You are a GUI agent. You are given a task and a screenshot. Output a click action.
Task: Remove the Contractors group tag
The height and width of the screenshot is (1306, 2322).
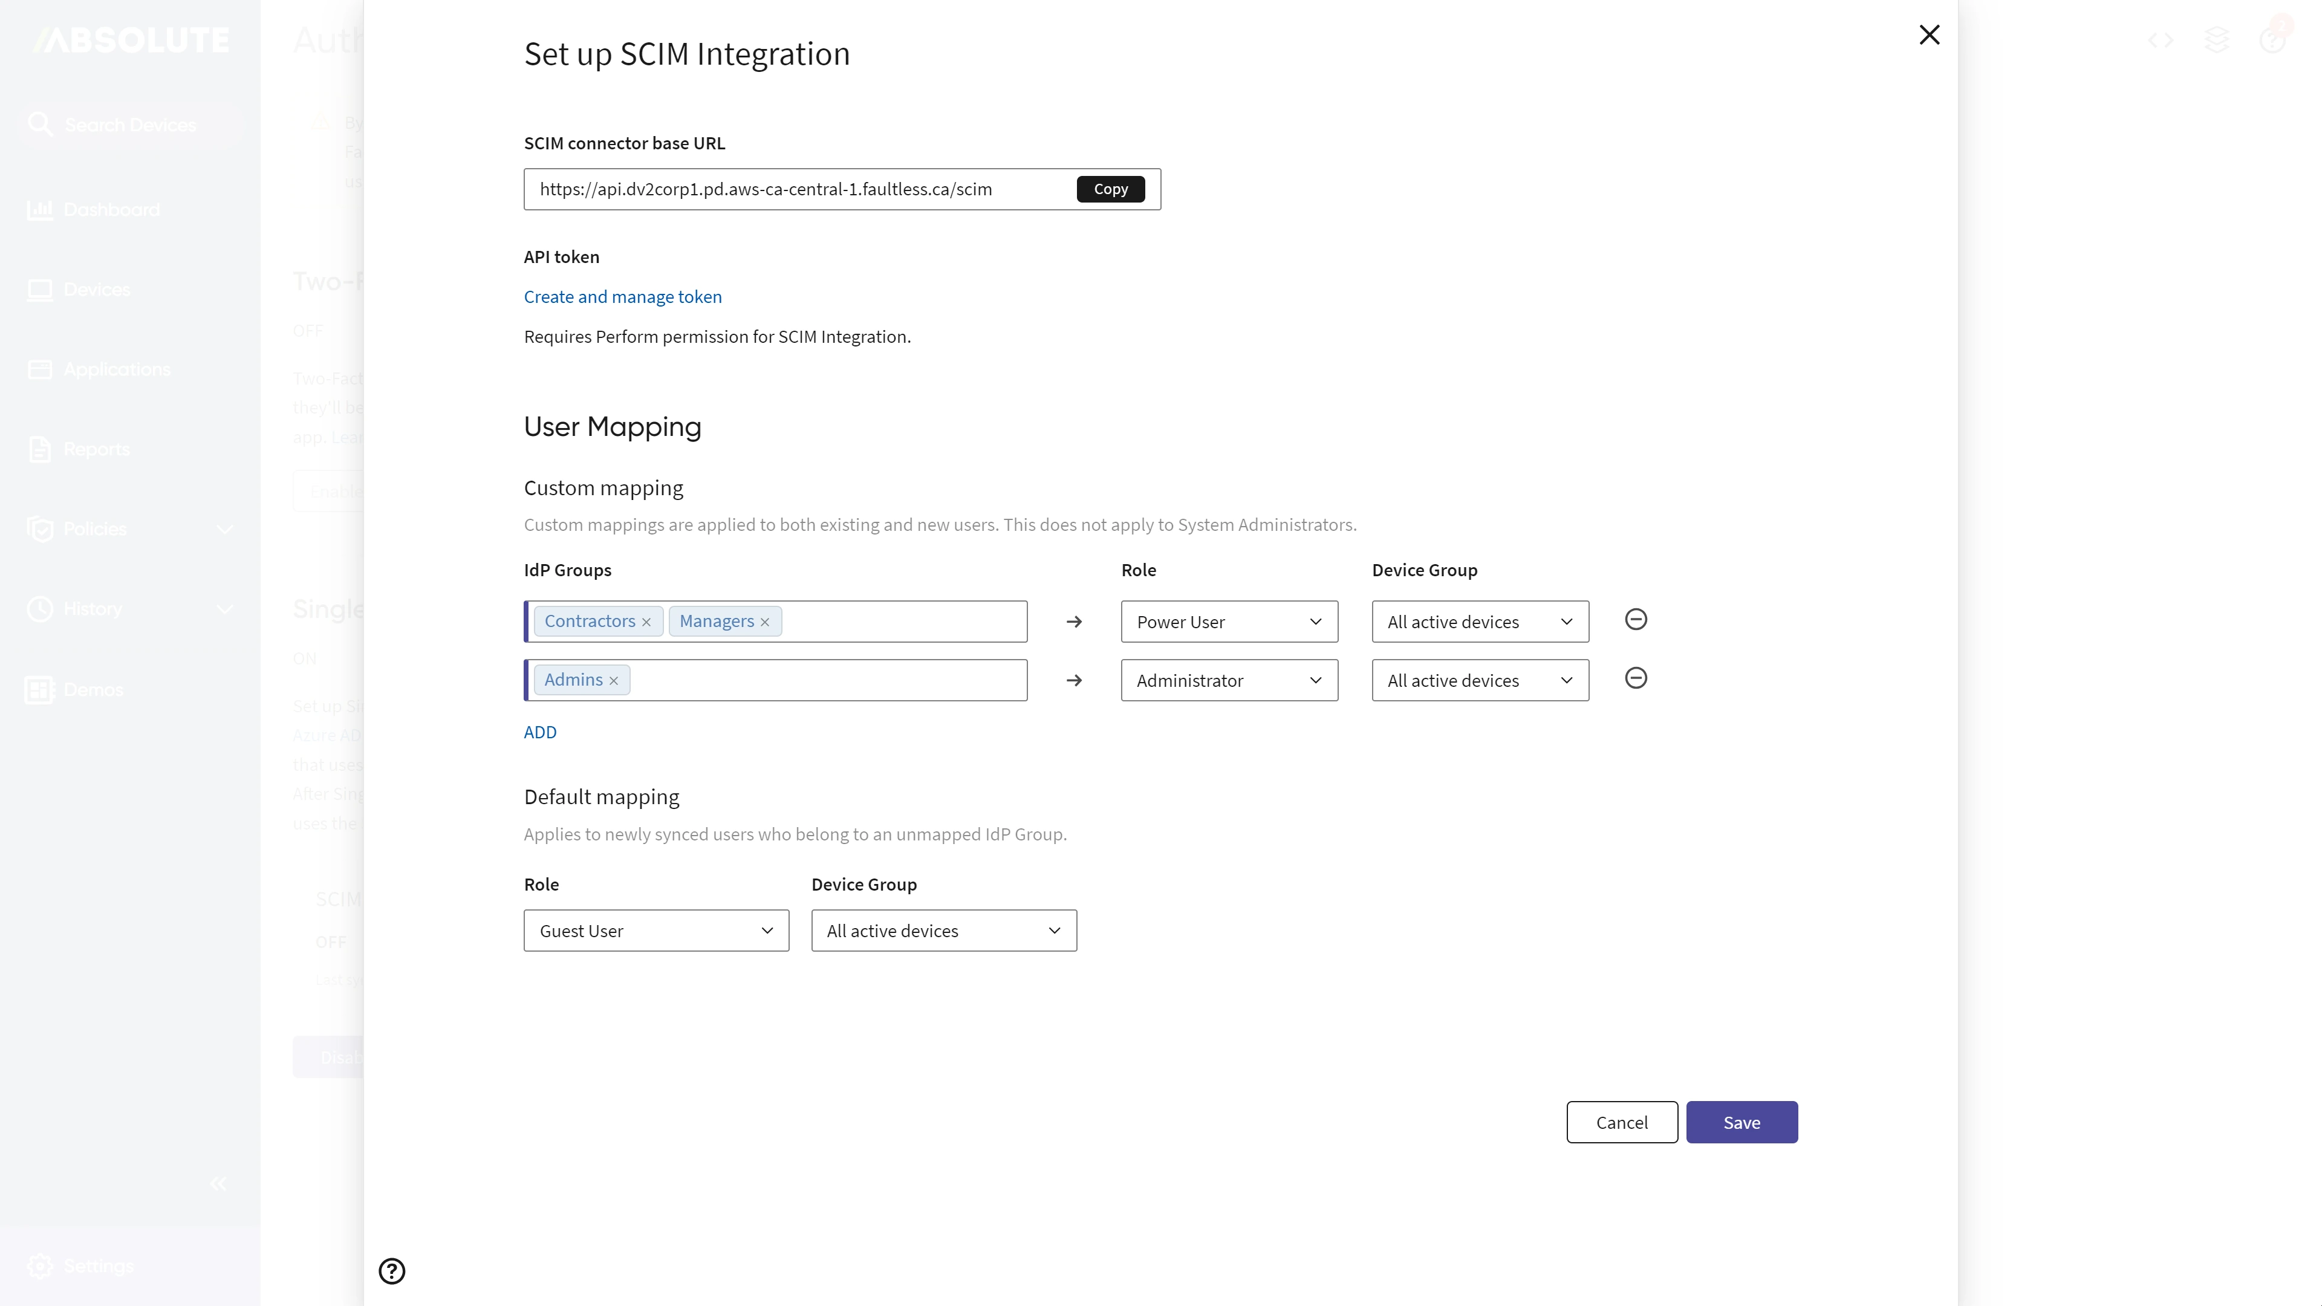click(x=646, y=622)
